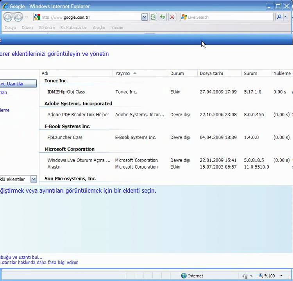Click Devre dışı status of FlpLauncher Class
Viewport: 293px width, 281px height.
coord(180,137)
